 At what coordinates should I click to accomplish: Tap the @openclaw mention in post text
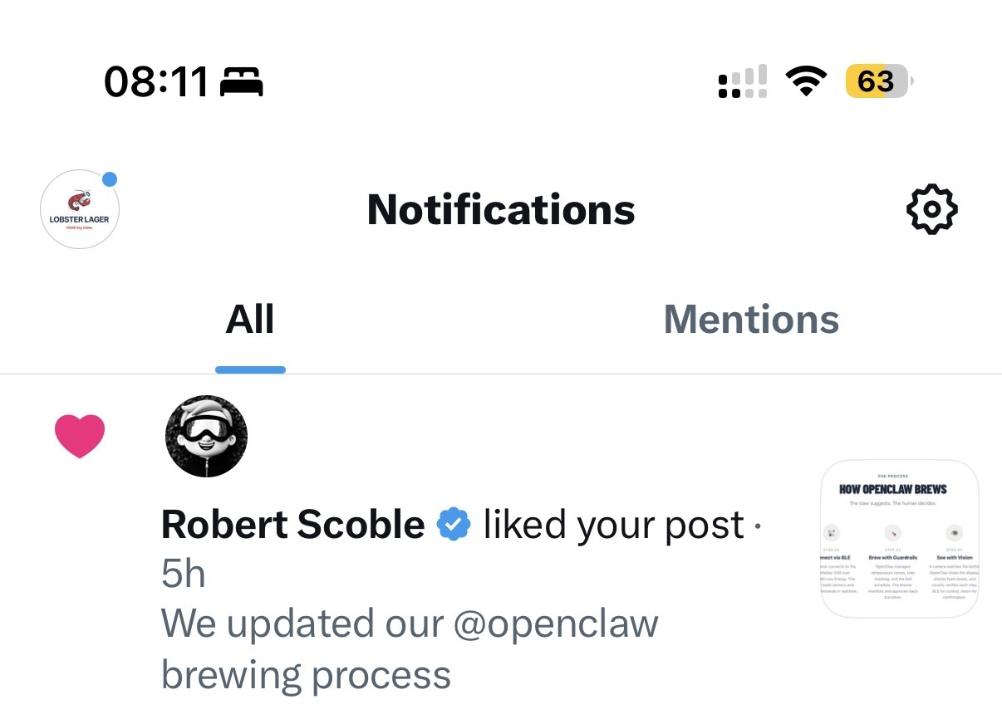coord(556,624)
